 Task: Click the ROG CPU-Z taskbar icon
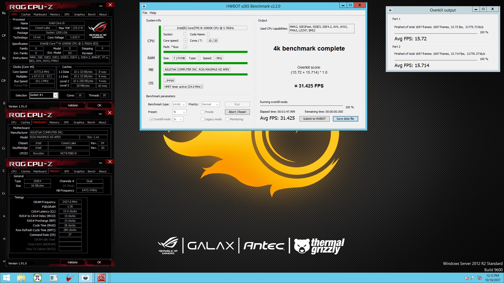[102, 278]
